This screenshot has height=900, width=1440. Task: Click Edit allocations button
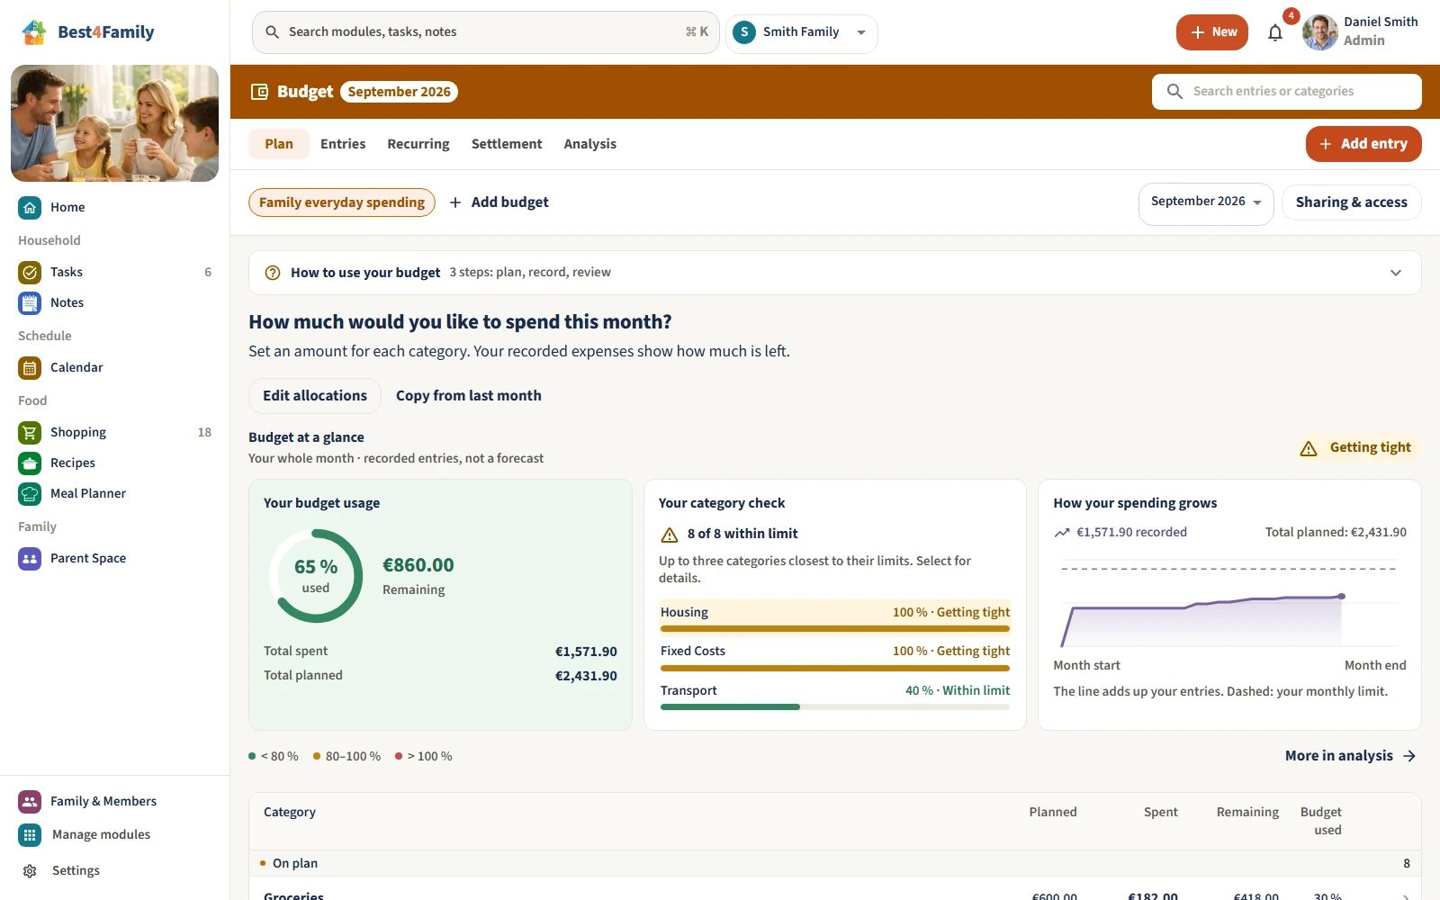coord(315,396)
